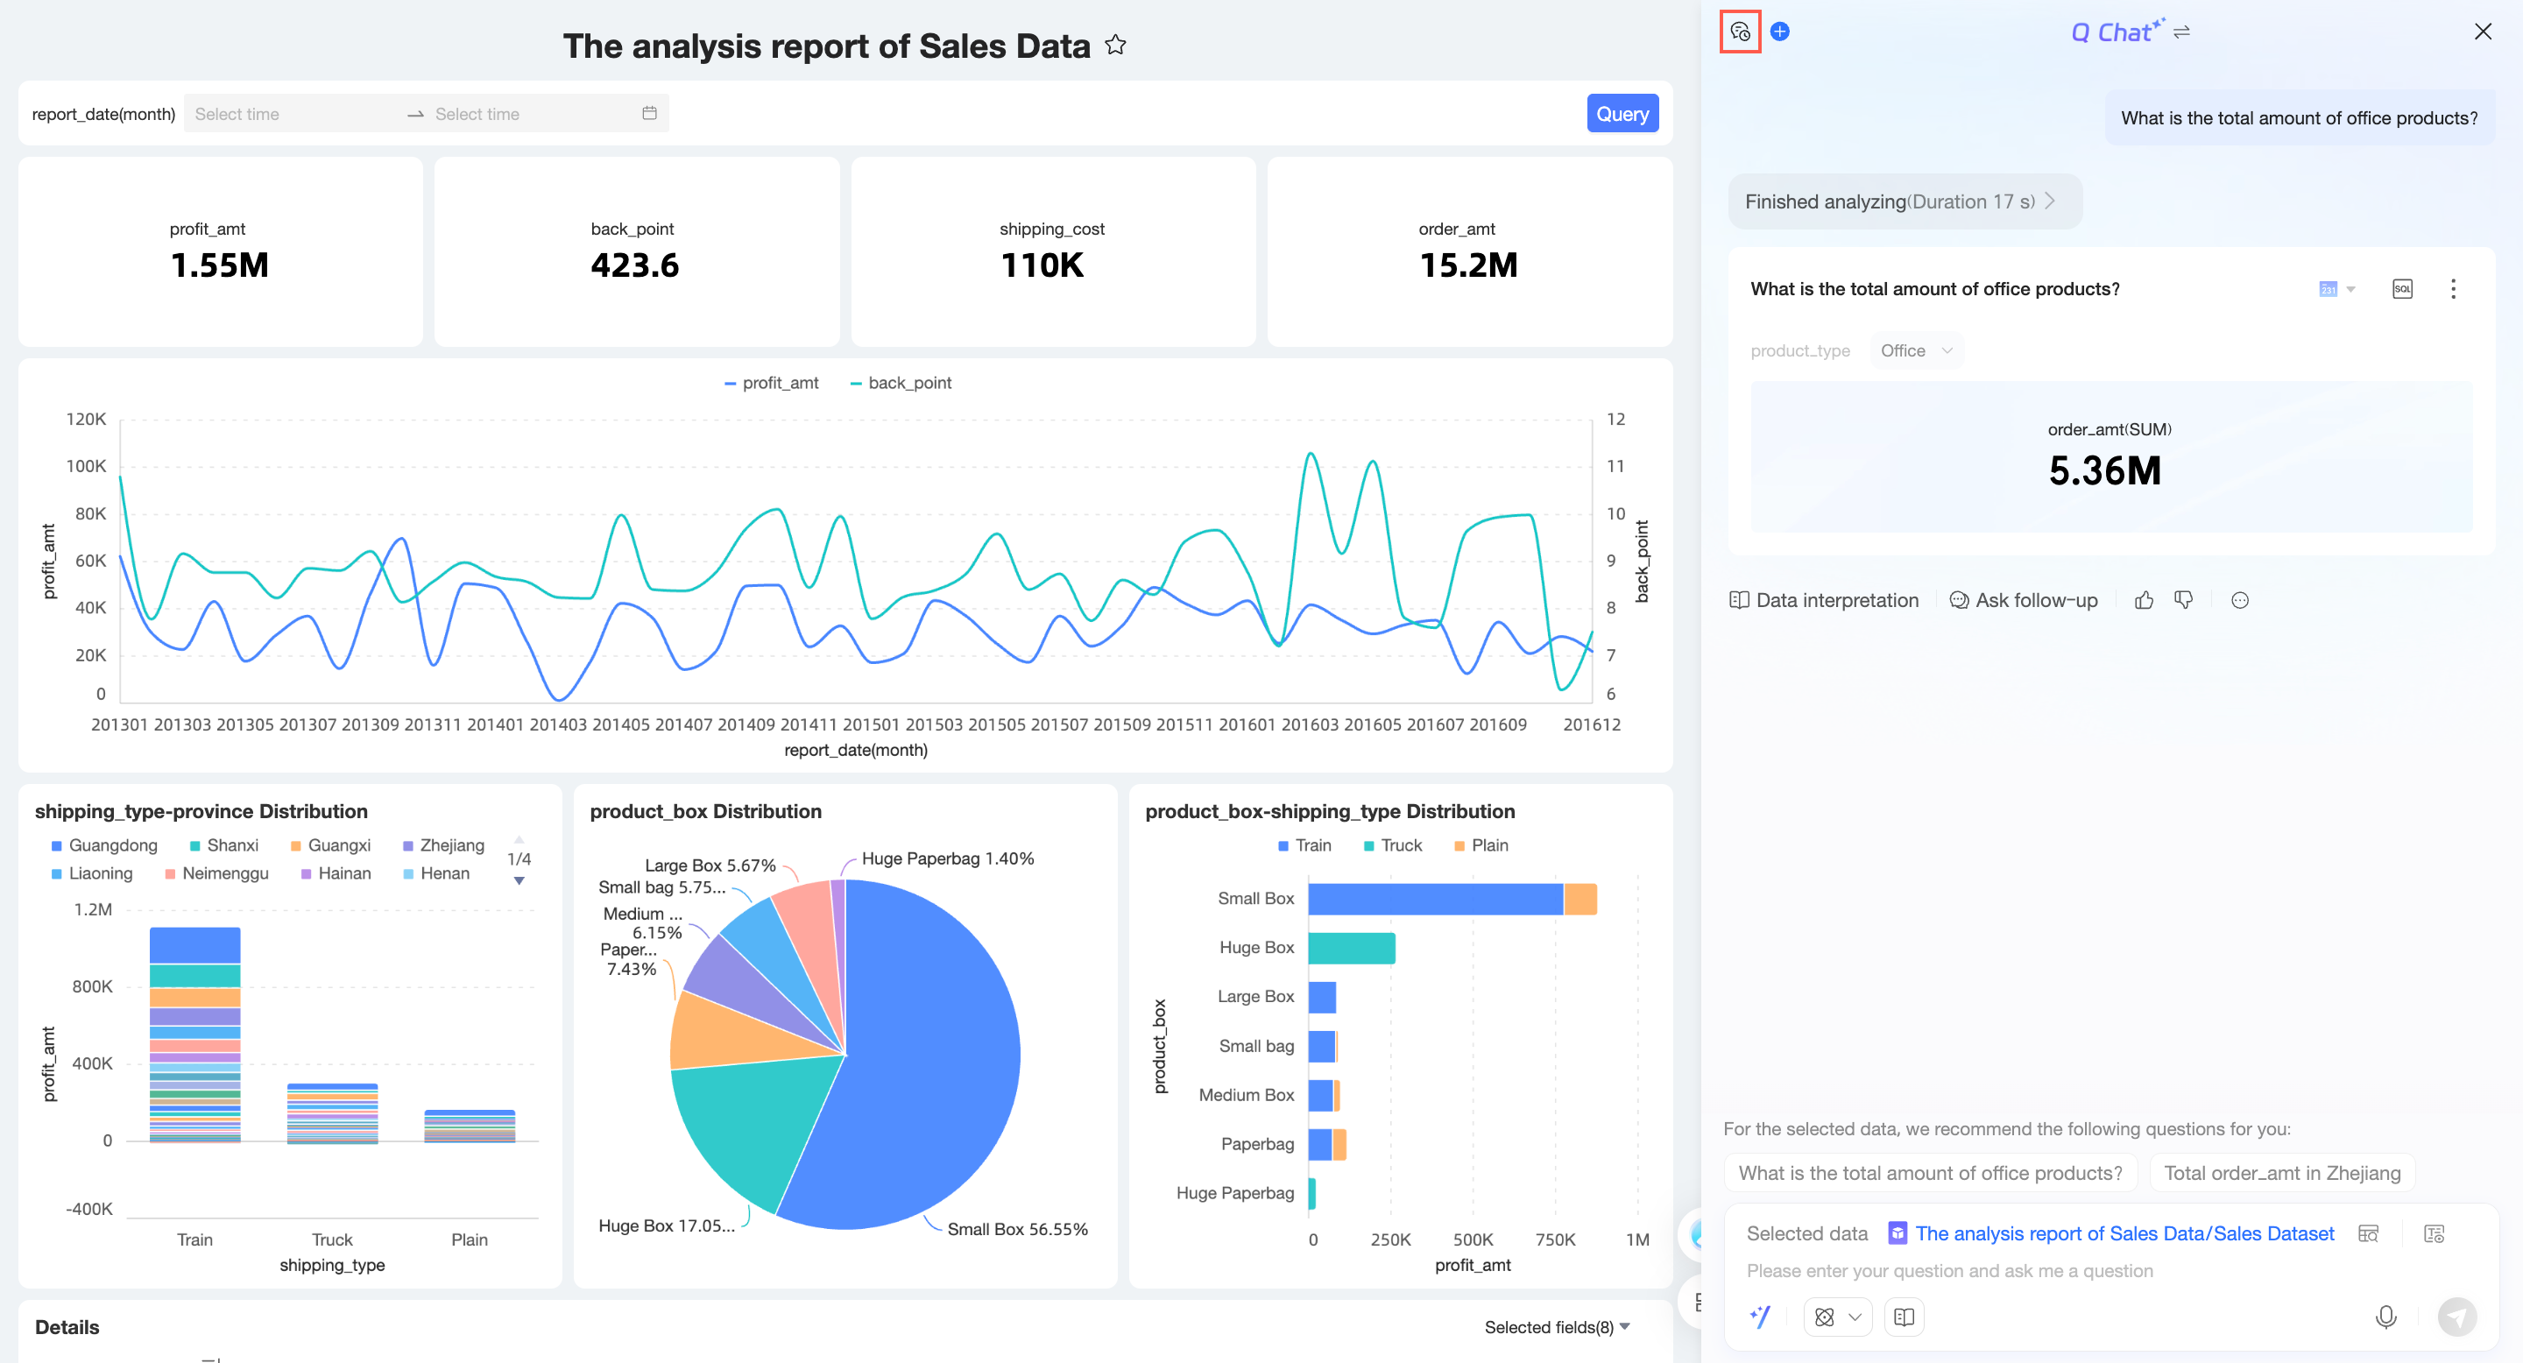Give a thumbs up to the answer

pos(2144,600)
